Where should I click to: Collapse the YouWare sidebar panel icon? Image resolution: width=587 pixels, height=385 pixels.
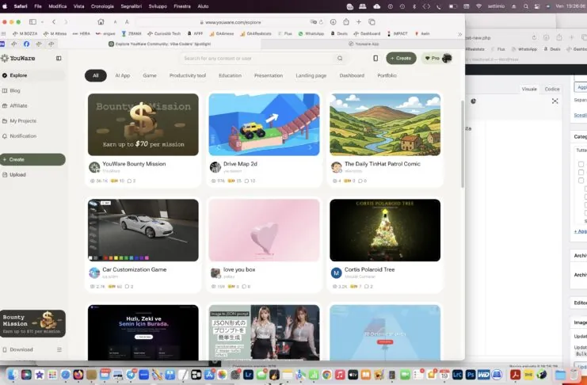[59, 58]
